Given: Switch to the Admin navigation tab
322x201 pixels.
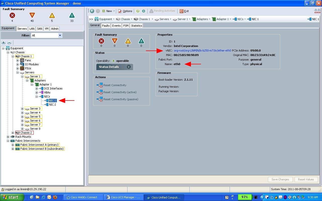Looking at the screenshot, I should coord(55,29).
